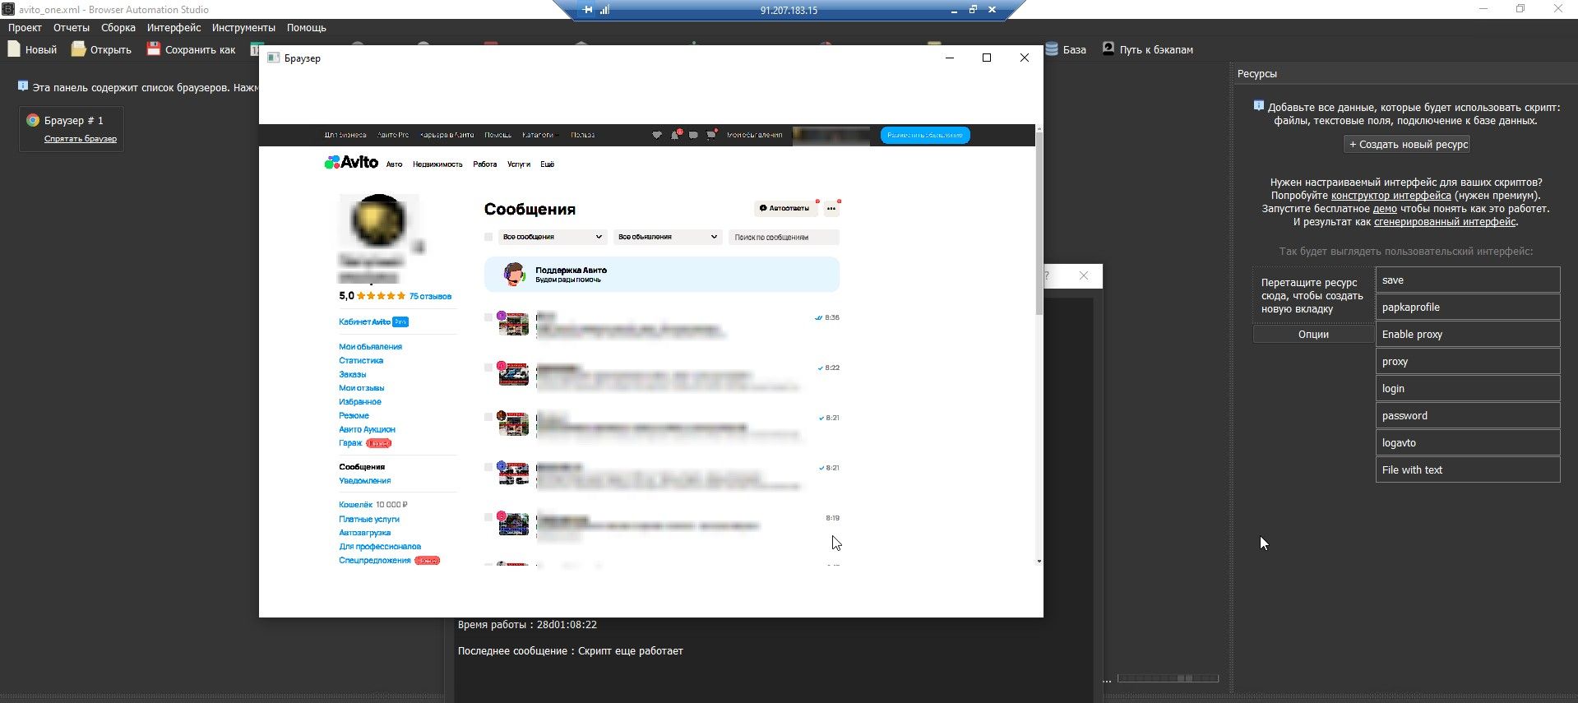Click the Новый (New) project toolbar icon

click(14, 49)
